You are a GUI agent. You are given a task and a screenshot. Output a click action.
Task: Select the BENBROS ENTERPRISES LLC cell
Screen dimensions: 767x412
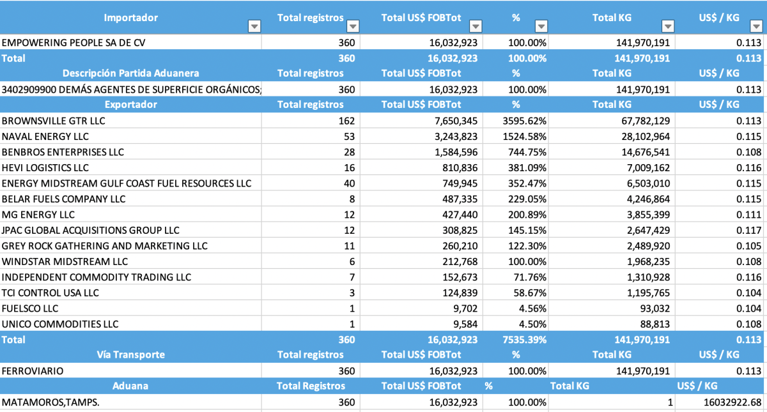click(x=130, y=152)
